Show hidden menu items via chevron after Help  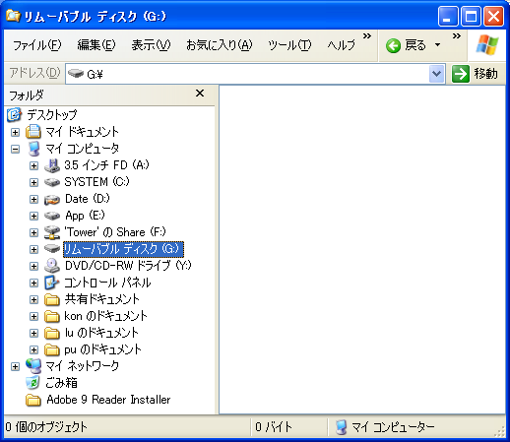367,36
